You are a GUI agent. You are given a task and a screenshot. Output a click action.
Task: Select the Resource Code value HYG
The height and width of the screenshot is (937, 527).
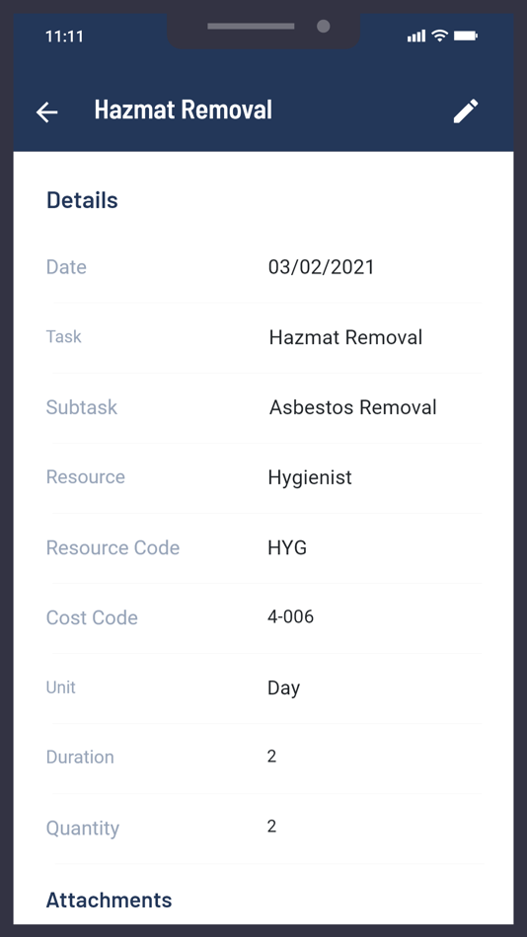pos(287,547)
